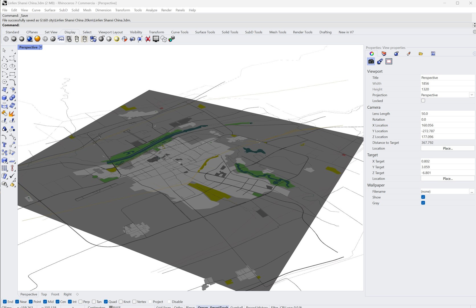Add a new viewport tab plus icon
476x308 pixels.
click(x=77, y=294)
